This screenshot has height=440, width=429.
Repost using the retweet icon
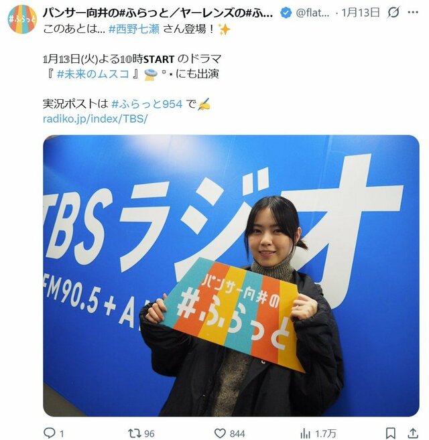[x=135, y=433]
